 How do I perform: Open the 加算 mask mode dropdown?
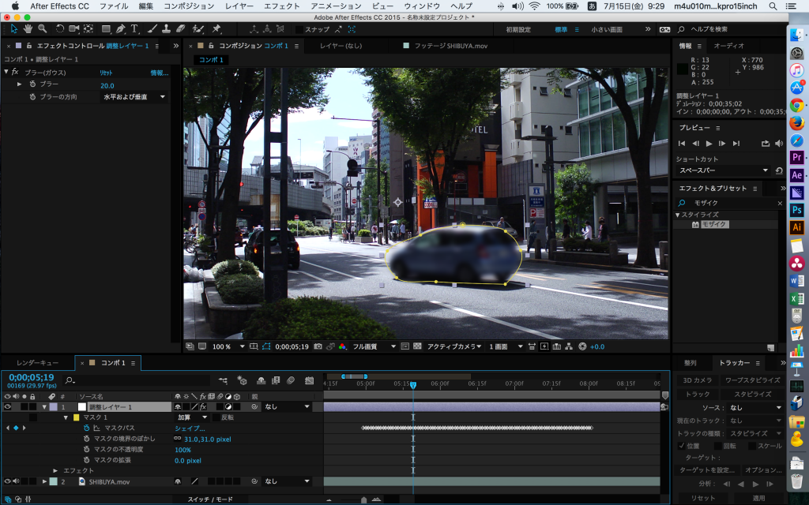192,417
